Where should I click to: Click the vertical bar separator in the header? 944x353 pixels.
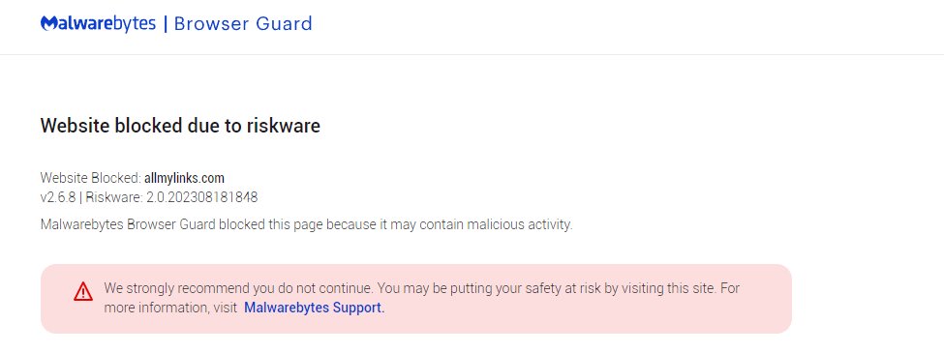point(166,24)
